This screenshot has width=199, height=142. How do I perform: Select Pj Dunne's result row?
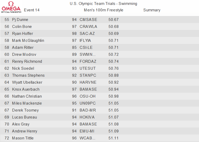click(x=100, y=20)
